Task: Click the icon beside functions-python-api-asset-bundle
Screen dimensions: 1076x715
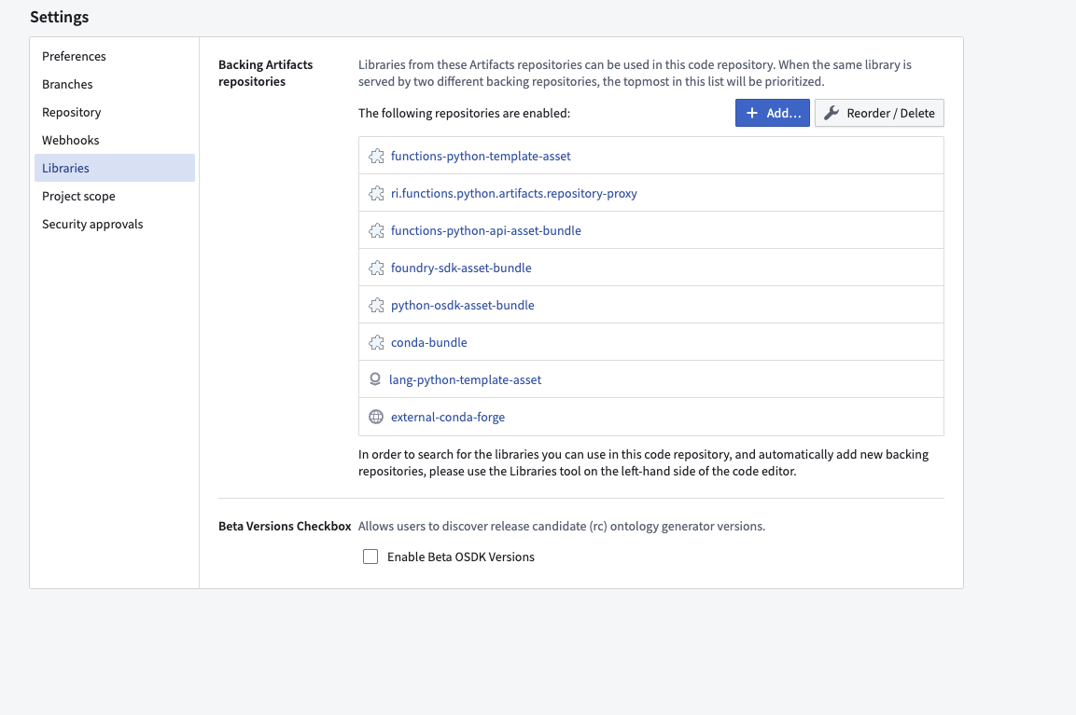Action: click(376, 230)
